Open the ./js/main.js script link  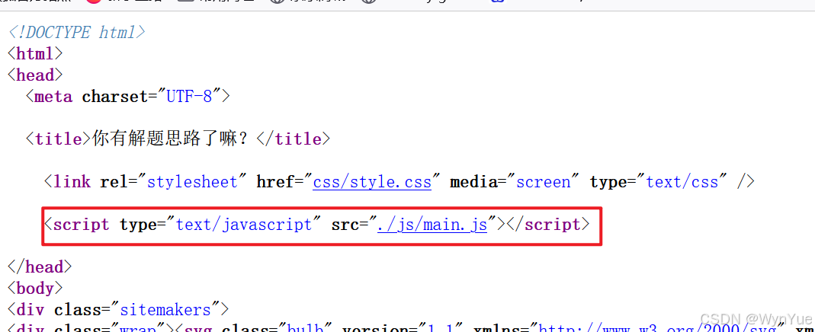tap(432, 225)
